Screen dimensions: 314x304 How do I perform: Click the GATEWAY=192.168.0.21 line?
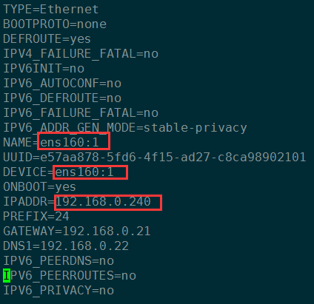[x=77, y=232]
